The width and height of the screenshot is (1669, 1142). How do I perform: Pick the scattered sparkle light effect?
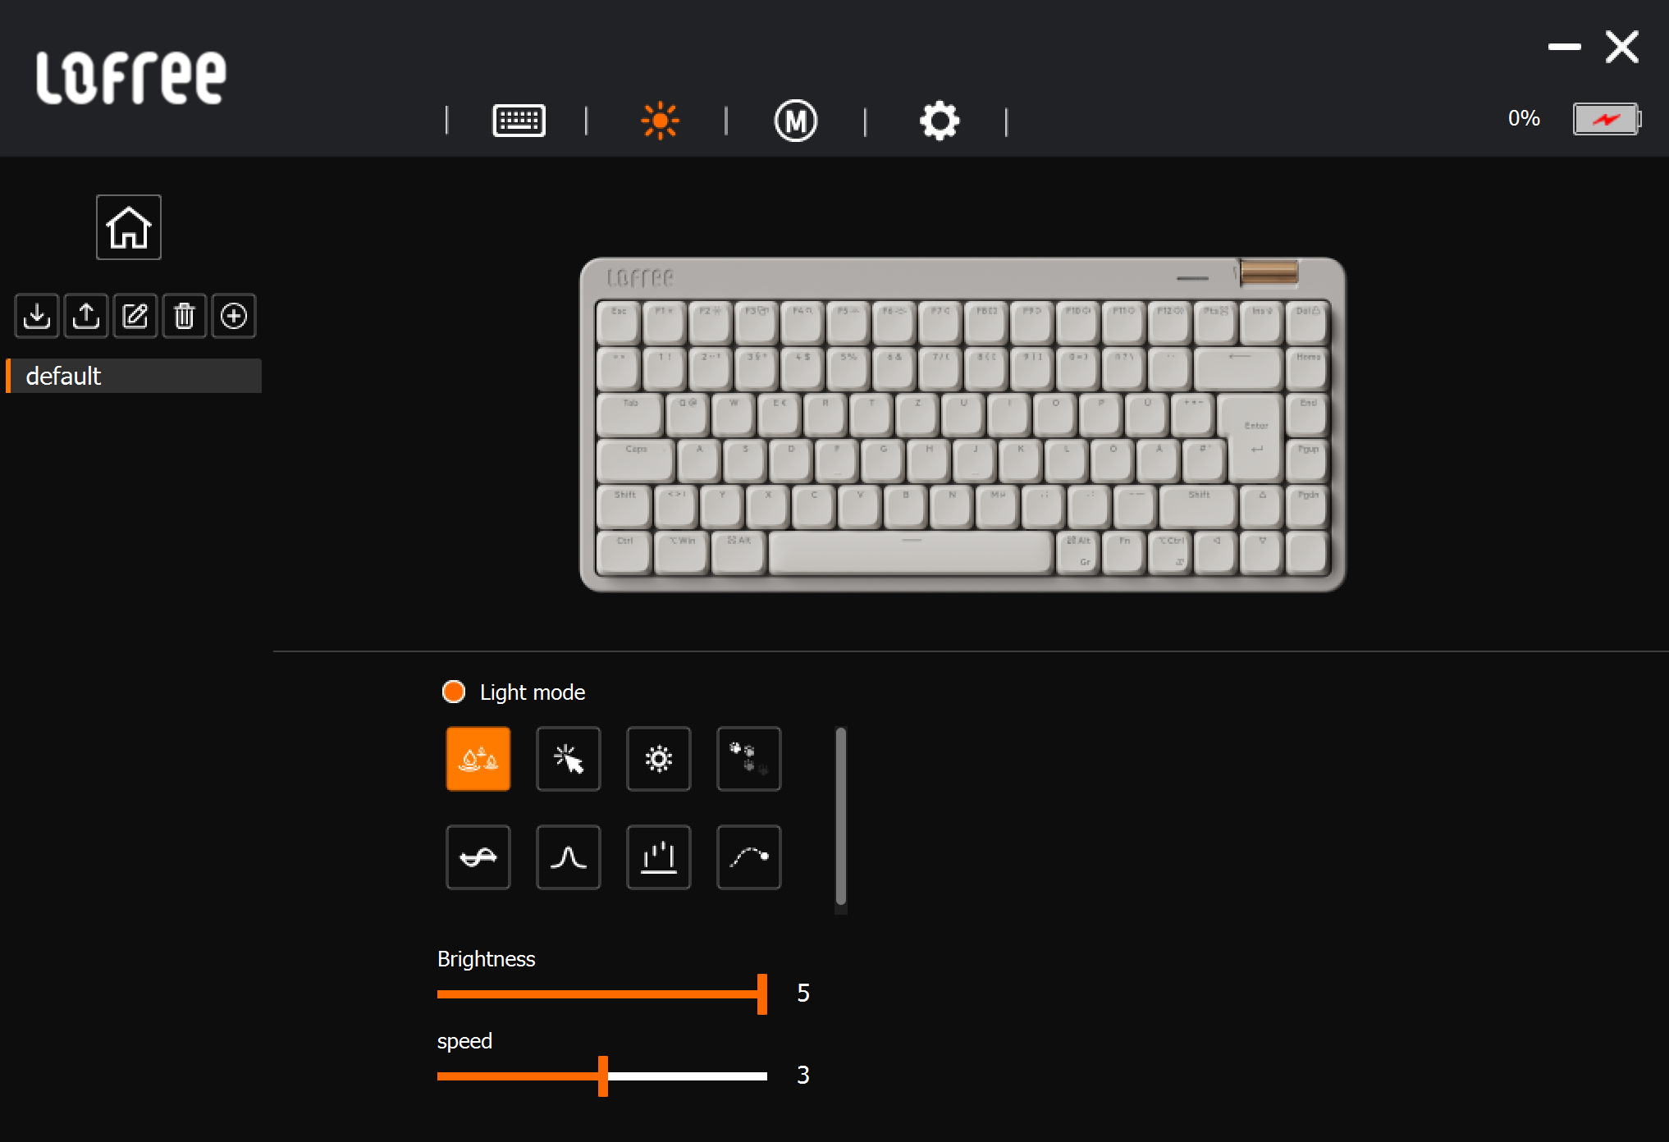[749, 759]
